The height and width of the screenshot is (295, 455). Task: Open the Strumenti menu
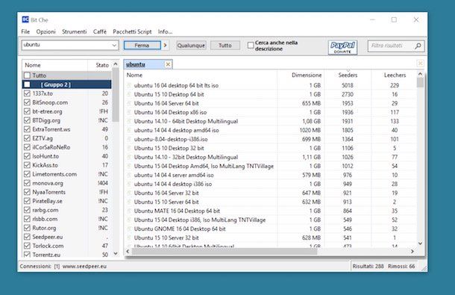pyautogui.click(x=75, y=31)
